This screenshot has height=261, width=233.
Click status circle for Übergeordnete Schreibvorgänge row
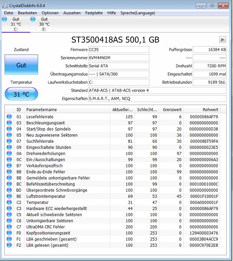[x=9, y=190]
